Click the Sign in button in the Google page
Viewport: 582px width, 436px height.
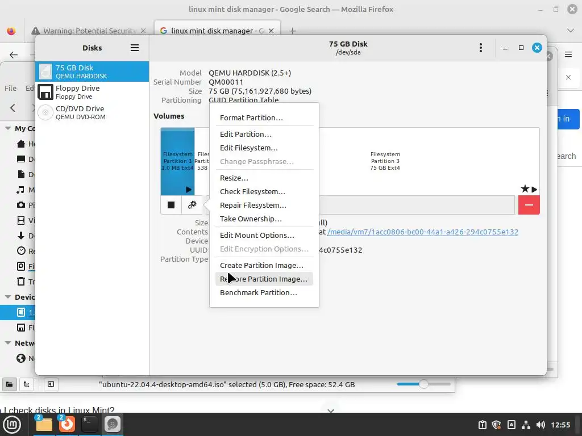click(x=568, y=119)
